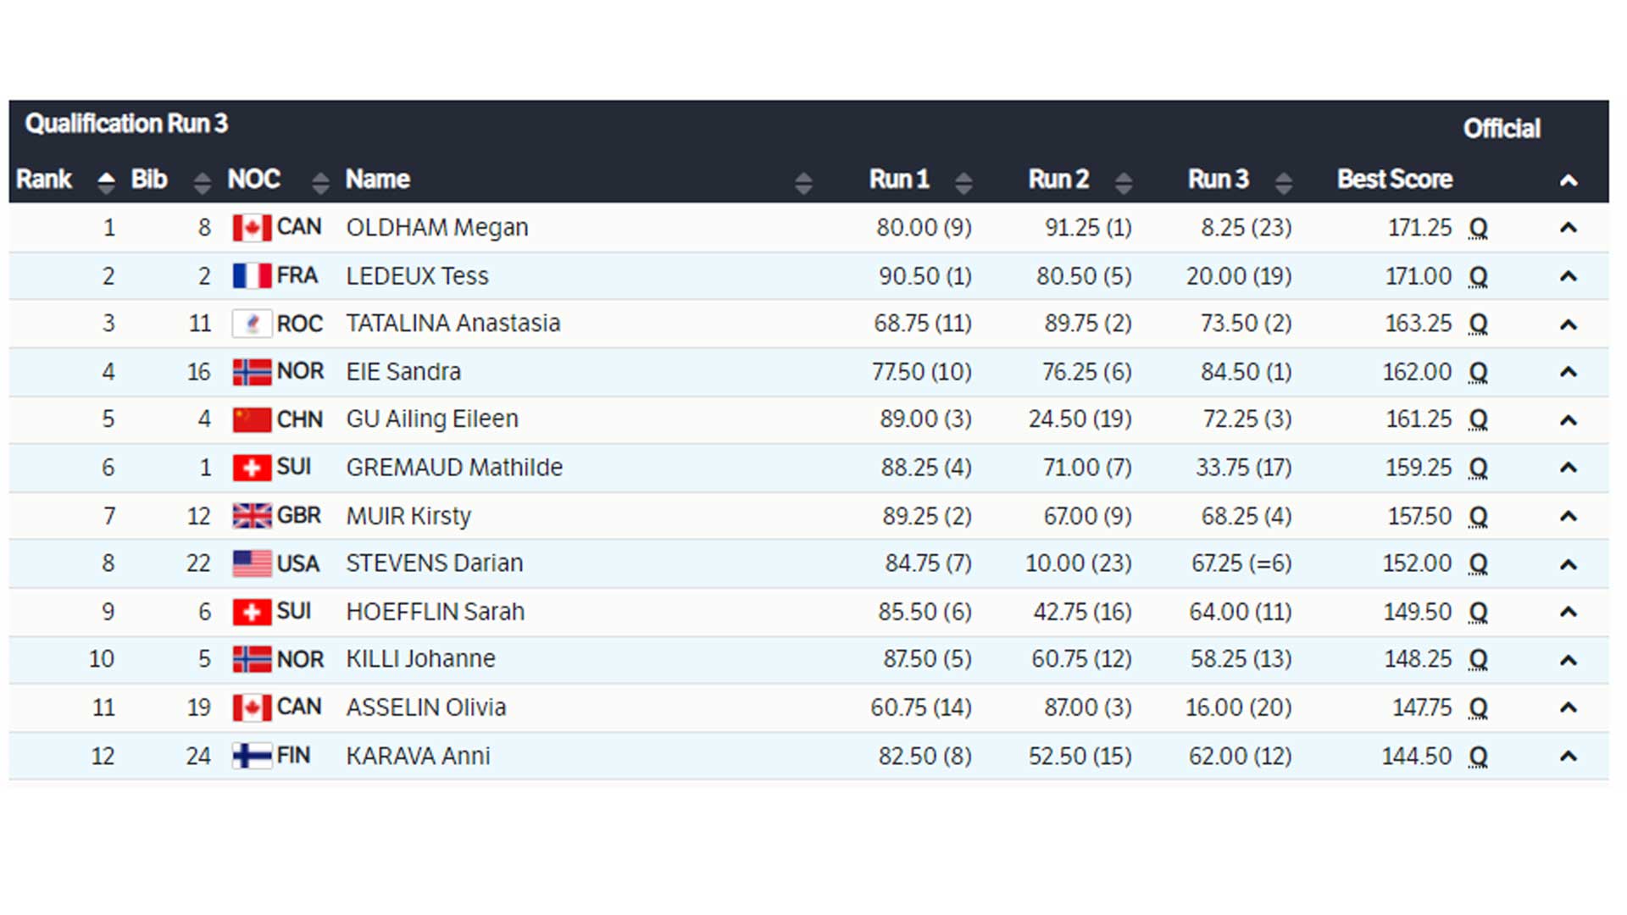
Task: Open athlete EIE Sandra
Action: (403, 372)
